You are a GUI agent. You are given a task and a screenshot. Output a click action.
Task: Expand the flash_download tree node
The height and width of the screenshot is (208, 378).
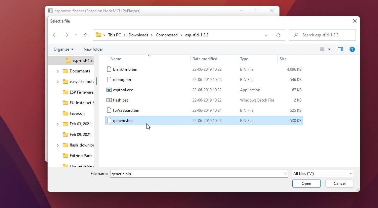[58, 145]
